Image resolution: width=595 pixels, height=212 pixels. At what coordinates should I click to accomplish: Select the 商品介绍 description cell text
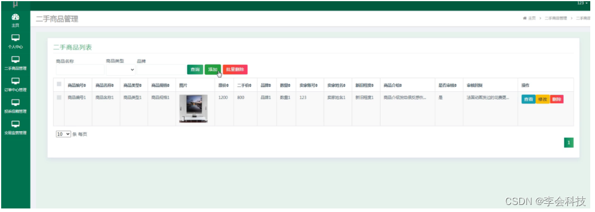[x=405, y=98]
